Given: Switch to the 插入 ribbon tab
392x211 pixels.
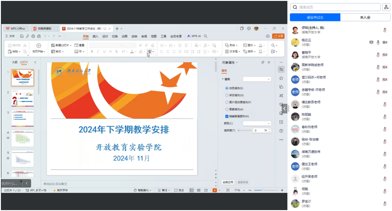Looking at the screenshot, I should 95,36.
